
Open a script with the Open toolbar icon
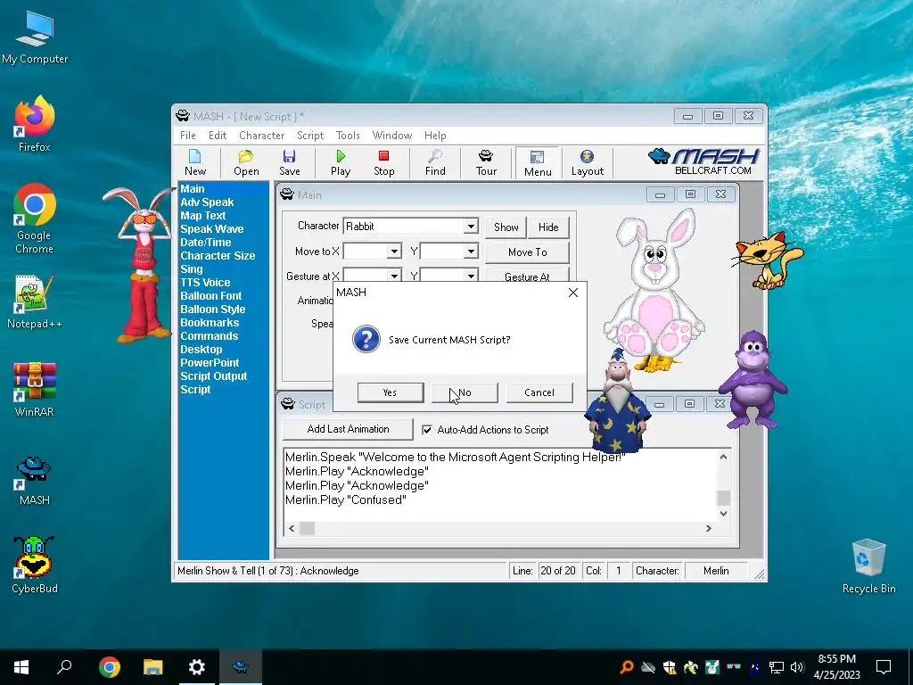click(246, 162)
